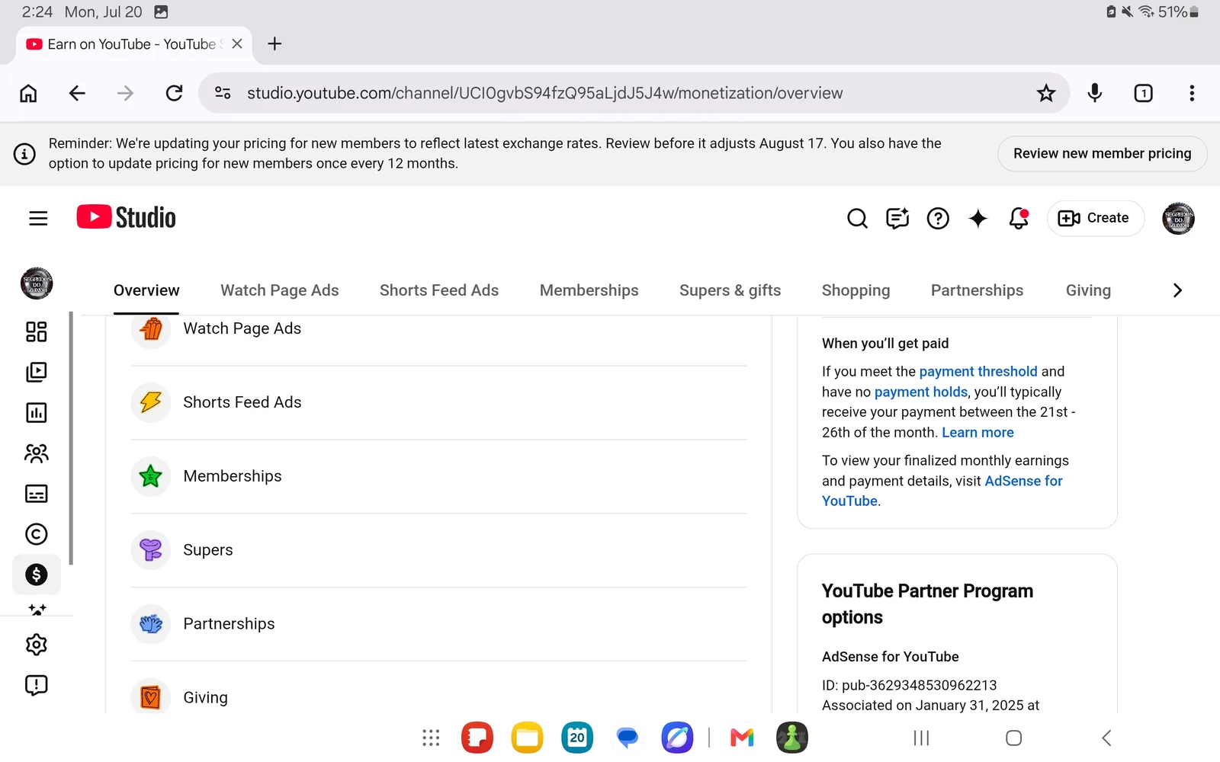Open the app drawer grid in taskbar

click(x=431, y=738)
